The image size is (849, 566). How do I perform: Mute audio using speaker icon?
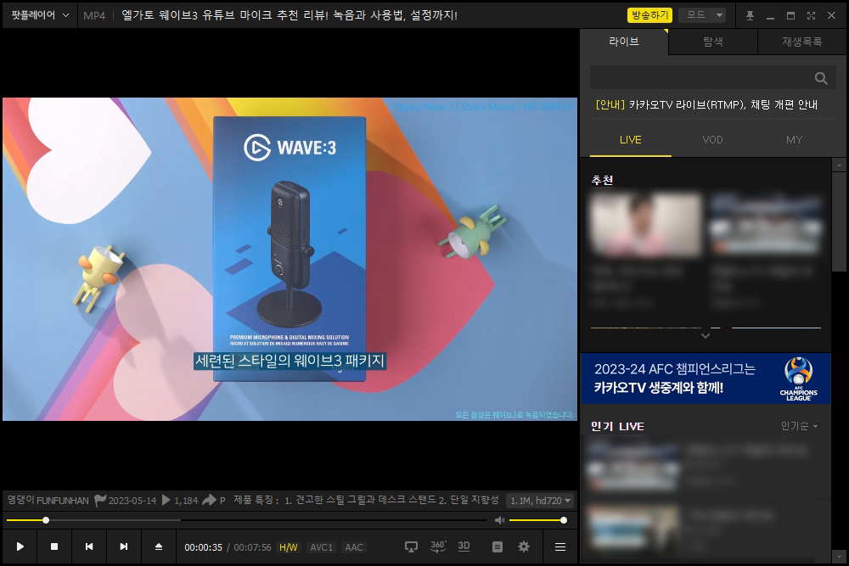point(499,520)
